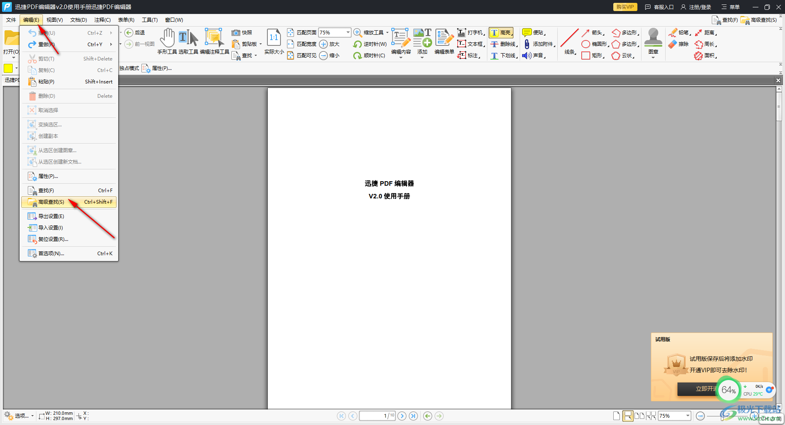
Task: Enable single page layout view
Action: click(617, 416)
